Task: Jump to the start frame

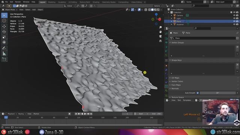Action: 76,114
